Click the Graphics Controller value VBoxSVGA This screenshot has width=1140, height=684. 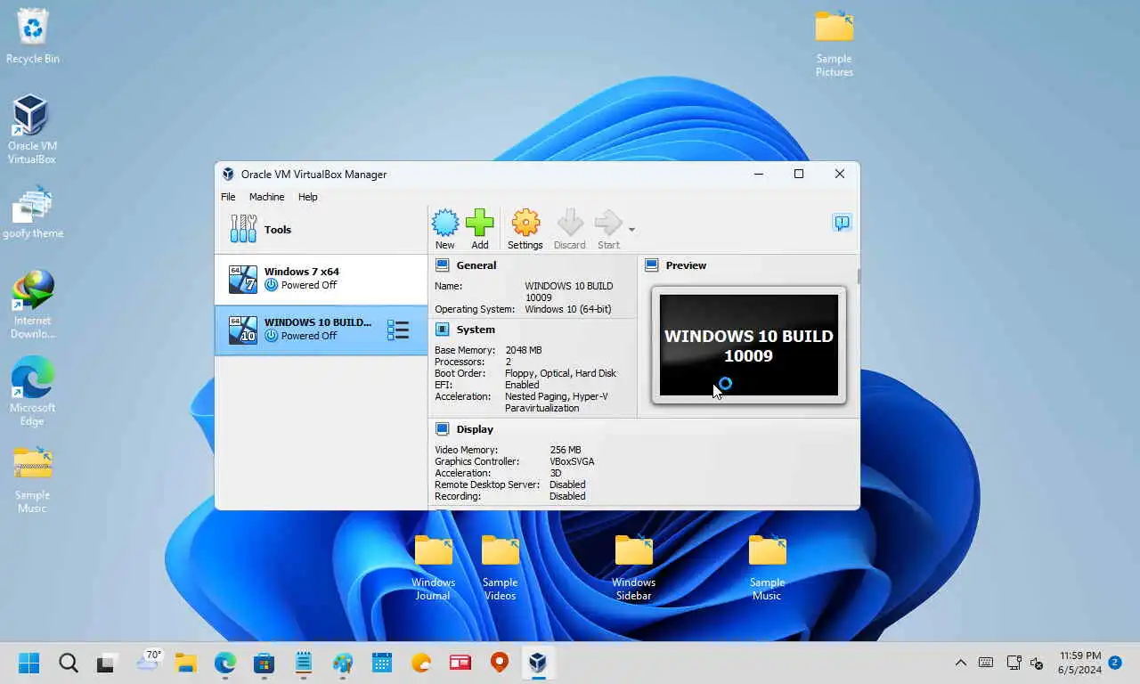coord(572,461)
